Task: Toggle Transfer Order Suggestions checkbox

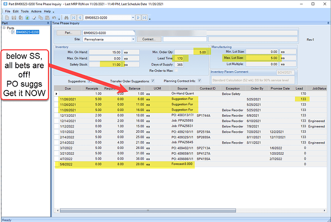Action: click(x=153, y=81)
